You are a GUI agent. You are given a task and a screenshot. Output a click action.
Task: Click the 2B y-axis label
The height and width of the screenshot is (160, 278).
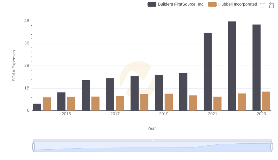[x=27, y=66]
